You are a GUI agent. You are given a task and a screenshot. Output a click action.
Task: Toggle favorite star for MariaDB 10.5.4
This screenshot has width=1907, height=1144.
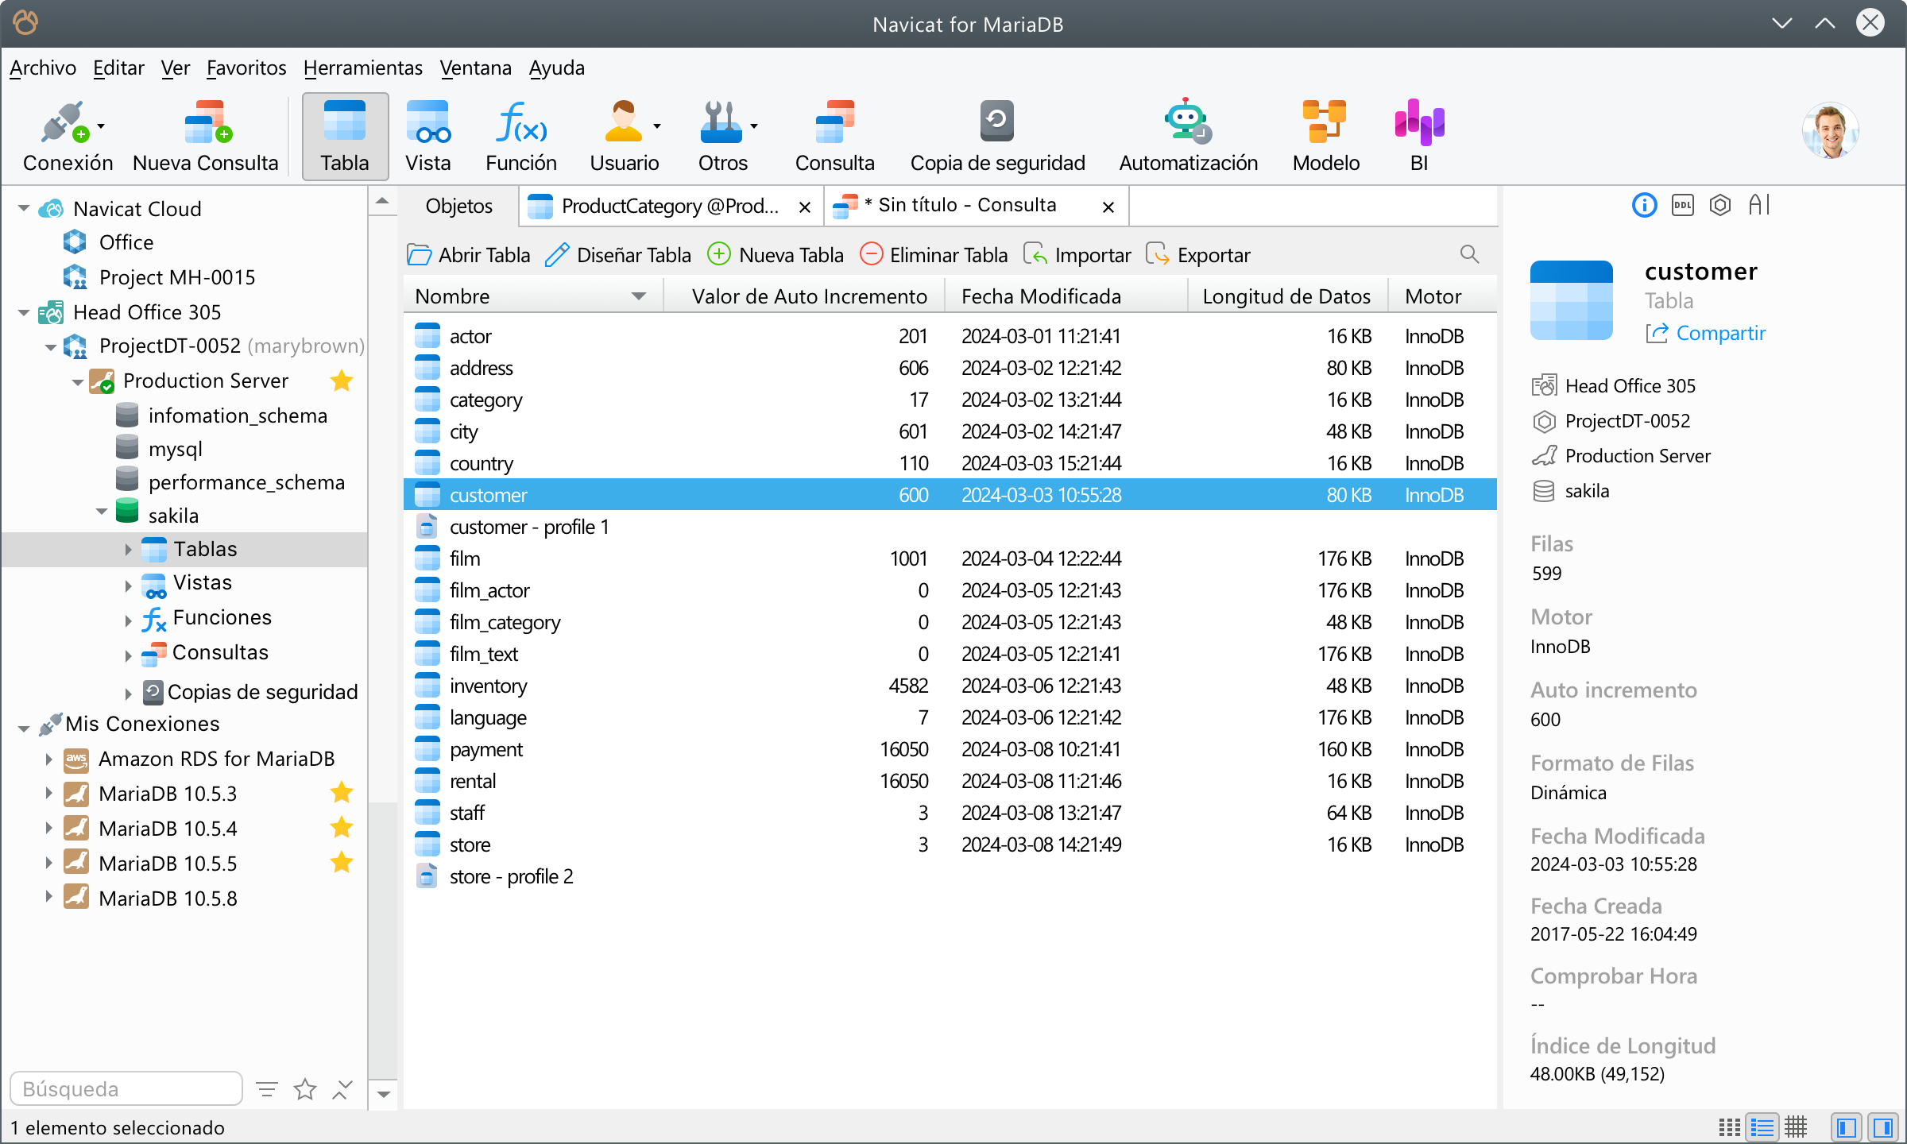(342, 827)
